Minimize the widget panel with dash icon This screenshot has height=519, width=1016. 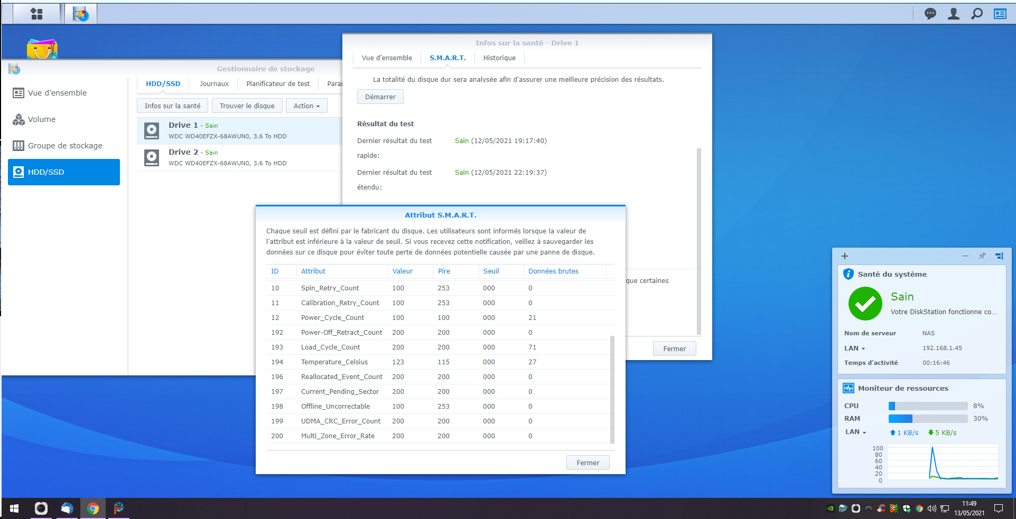[x=965, y=256]
